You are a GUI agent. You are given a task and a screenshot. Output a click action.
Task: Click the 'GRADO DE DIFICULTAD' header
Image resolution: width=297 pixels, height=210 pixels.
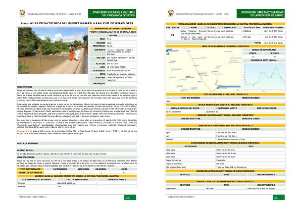tap(264, 50)
